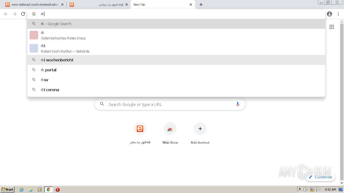The width and height of the screenshot is (344, 193).
Task: Close the Arabic-titled second tab
Action: 127,5
